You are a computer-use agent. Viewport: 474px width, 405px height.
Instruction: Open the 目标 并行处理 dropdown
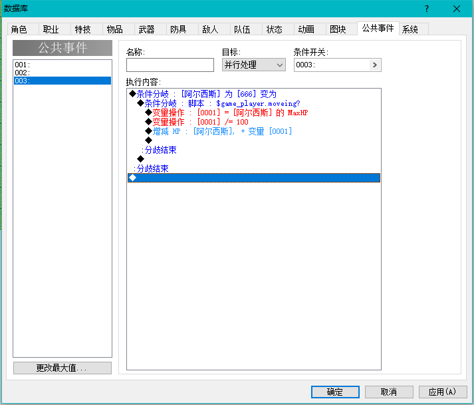254,65
